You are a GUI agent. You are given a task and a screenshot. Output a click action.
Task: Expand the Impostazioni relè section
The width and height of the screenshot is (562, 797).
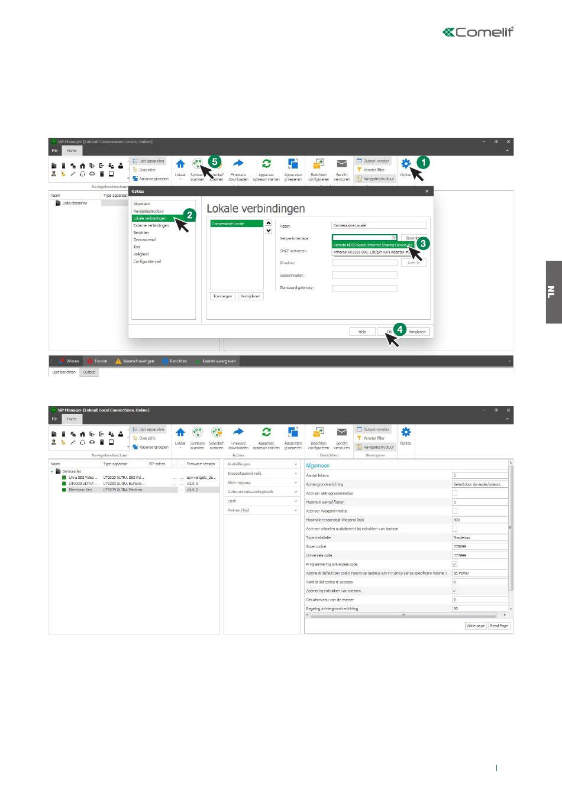262,474
